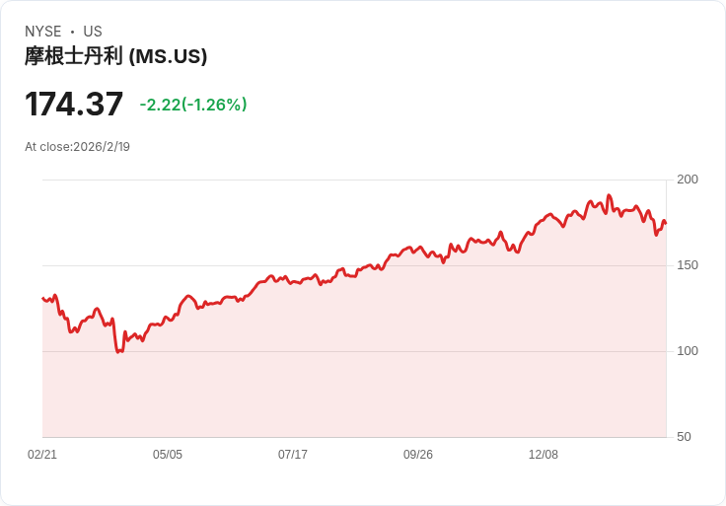Viewport: 726px width, 506px height.
Task: Click the US market label
Action: 93,32
